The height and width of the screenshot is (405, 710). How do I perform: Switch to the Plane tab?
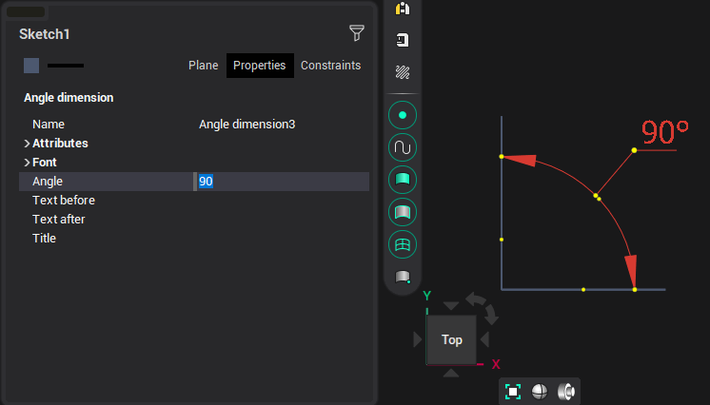coord(203,66)
